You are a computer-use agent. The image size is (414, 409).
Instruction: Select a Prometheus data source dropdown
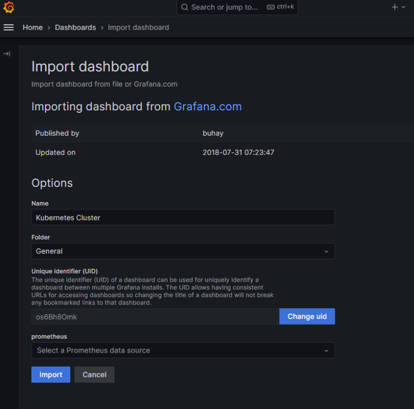pos(176,350)
